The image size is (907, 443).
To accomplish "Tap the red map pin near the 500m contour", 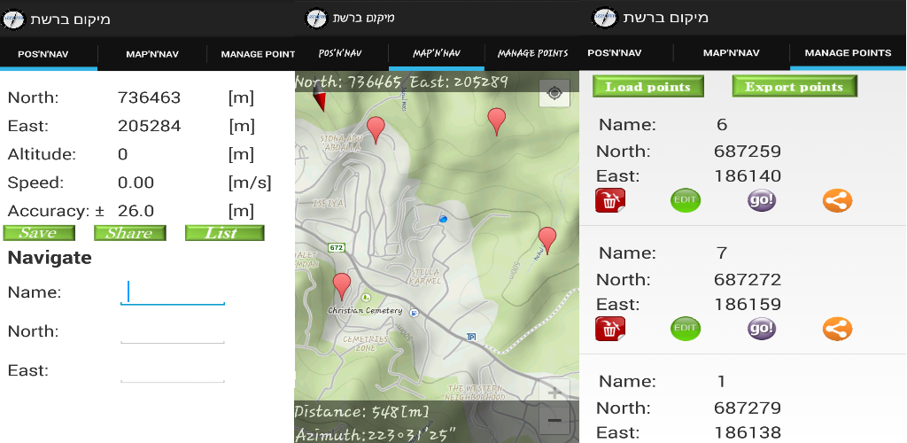I will tap(547, 240).
